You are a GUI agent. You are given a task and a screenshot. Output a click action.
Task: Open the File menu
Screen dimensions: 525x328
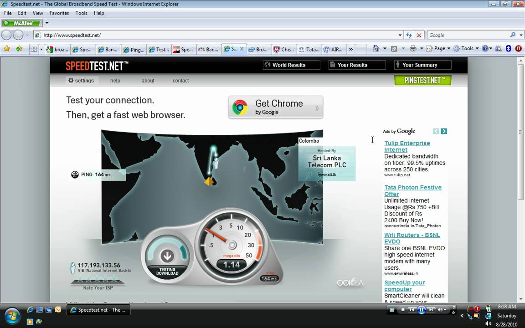point(8,13)
